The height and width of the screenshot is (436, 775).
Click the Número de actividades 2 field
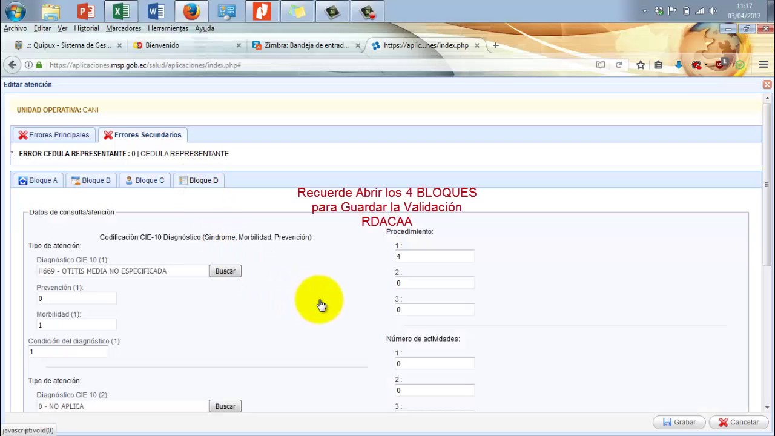click(x=434, y=391)
